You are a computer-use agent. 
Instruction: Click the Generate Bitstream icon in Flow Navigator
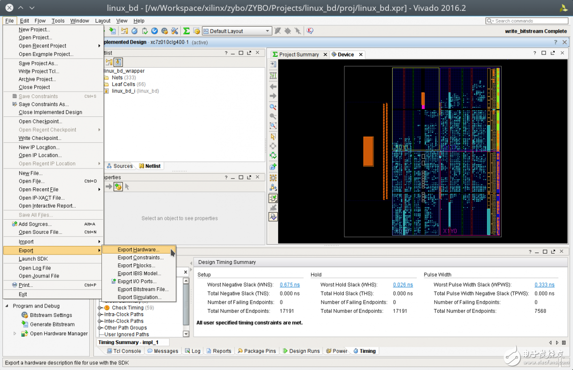(25, 324)
